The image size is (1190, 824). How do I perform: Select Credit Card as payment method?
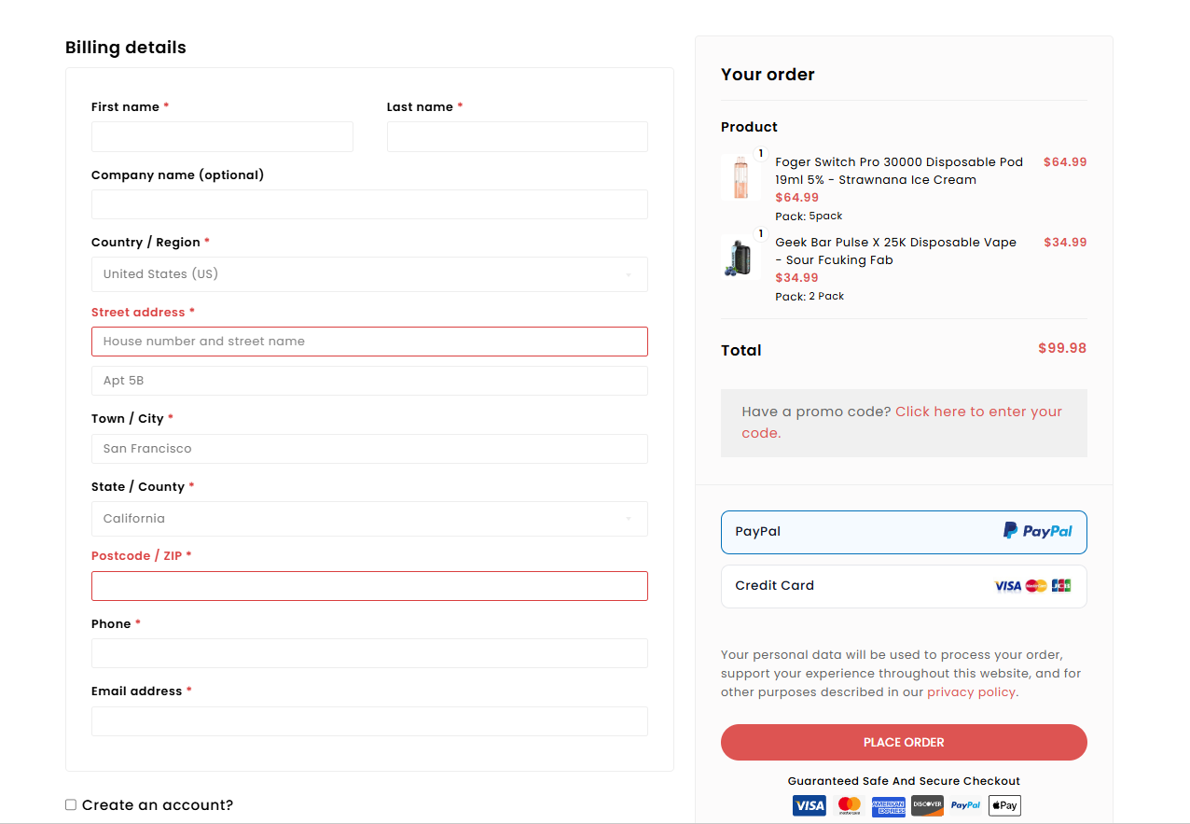point(904,586)
